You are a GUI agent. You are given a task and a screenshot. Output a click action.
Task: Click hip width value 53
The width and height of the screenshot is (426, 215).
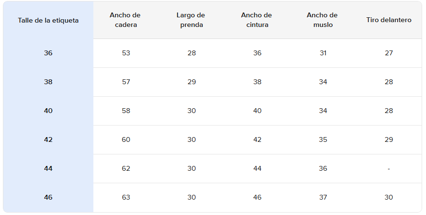(x=126, y=53)
